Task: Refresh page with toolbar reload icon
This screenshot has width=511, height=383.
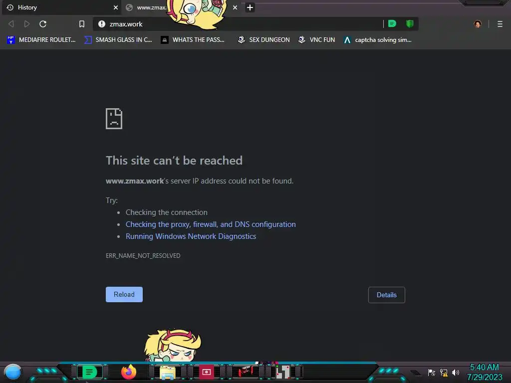Action: tap(43, 24)
